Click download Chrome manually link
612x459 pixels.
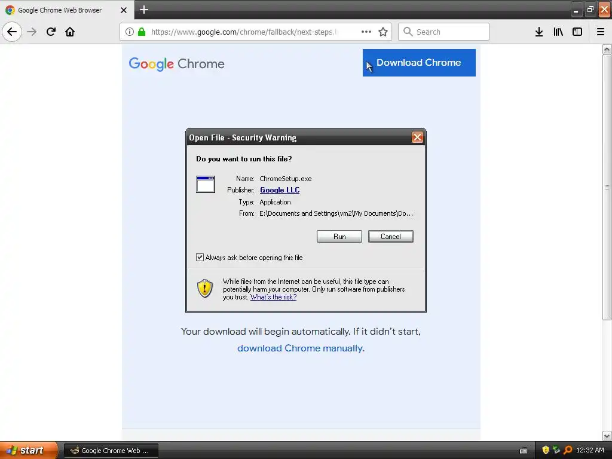(x=301, y=348)
